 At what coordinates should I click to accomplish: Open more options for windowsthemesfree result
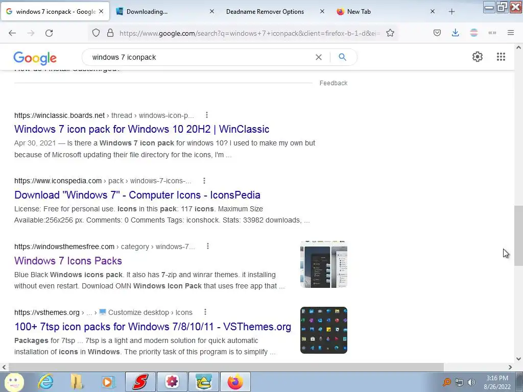pyautogui.click(x=208, y=247)
